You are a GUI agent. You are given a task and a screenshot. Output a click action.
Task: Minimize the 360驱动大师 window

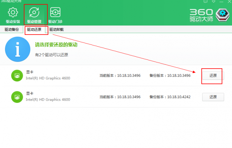tap(221, 2)
